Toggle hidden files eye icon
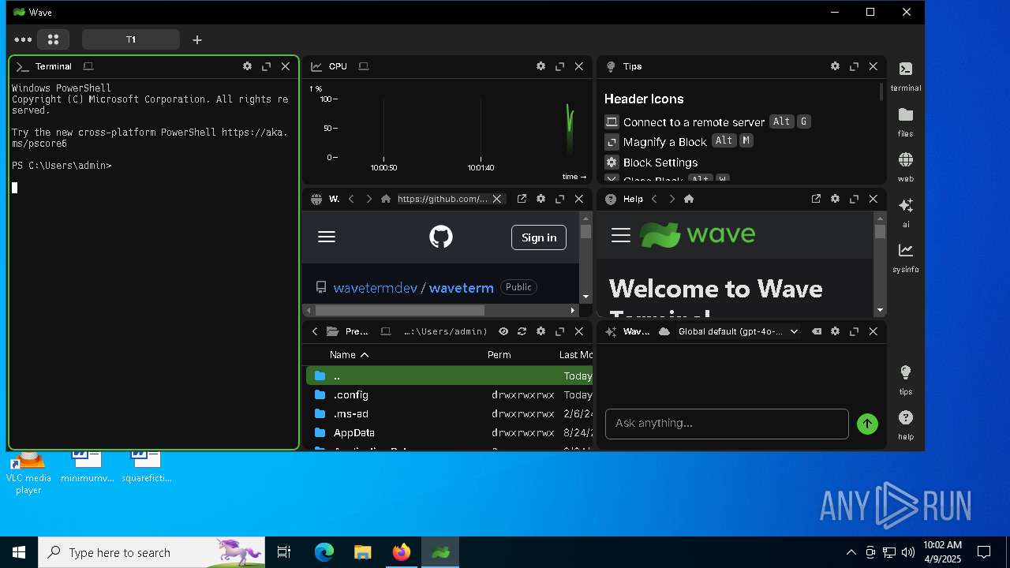 click(503, 331)
